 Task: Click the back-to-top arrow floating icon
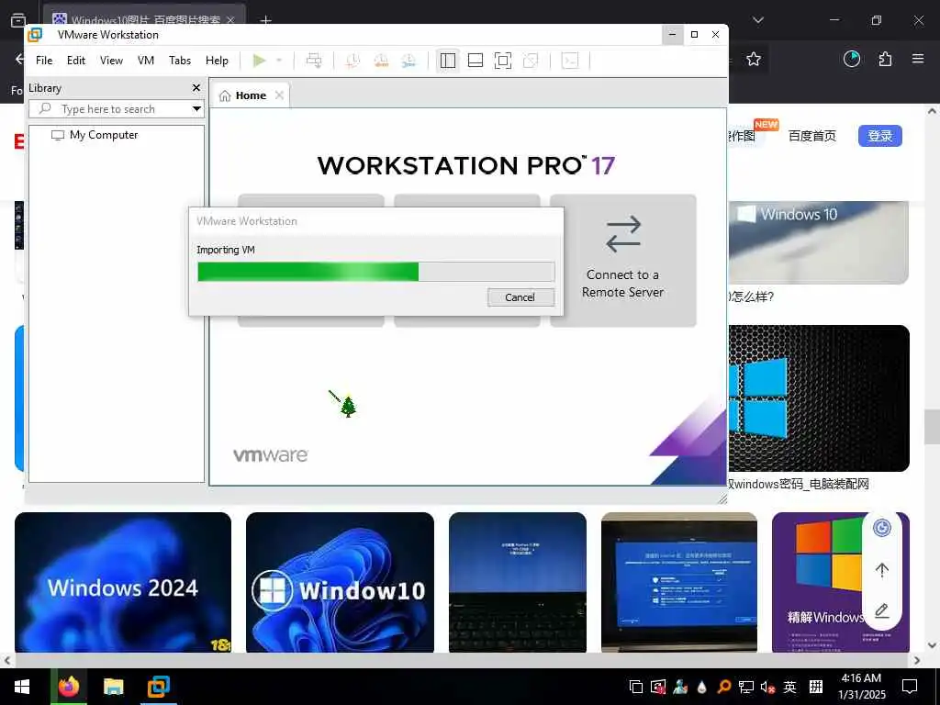(881, 570)
